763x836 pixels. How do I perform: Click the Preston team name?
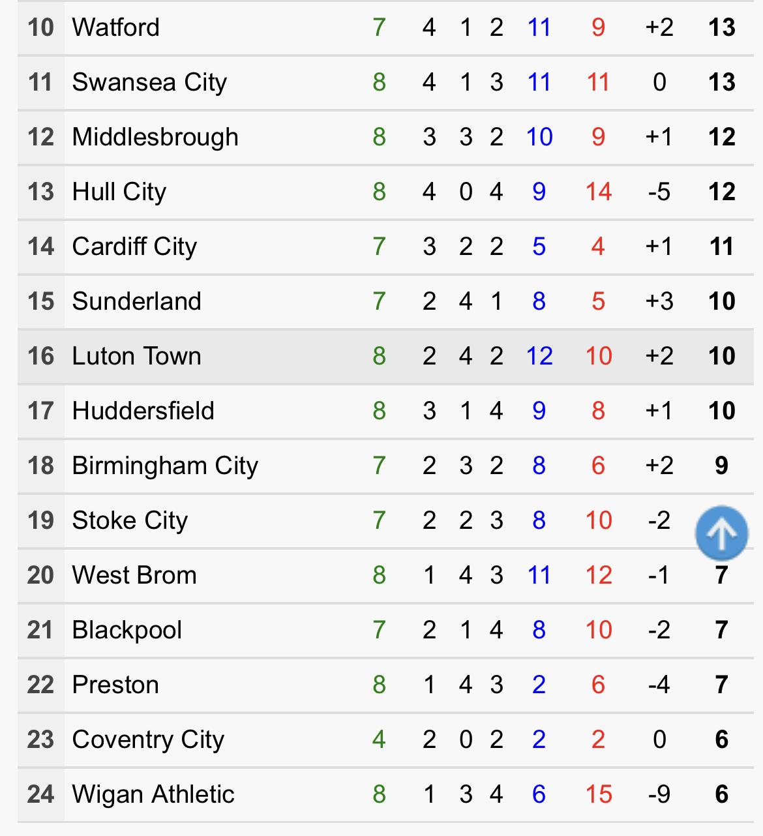coord(115,685)
